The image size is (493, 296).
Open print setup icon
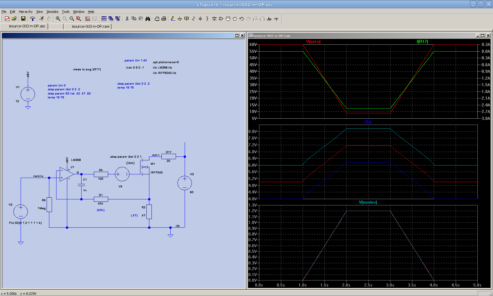157,18
